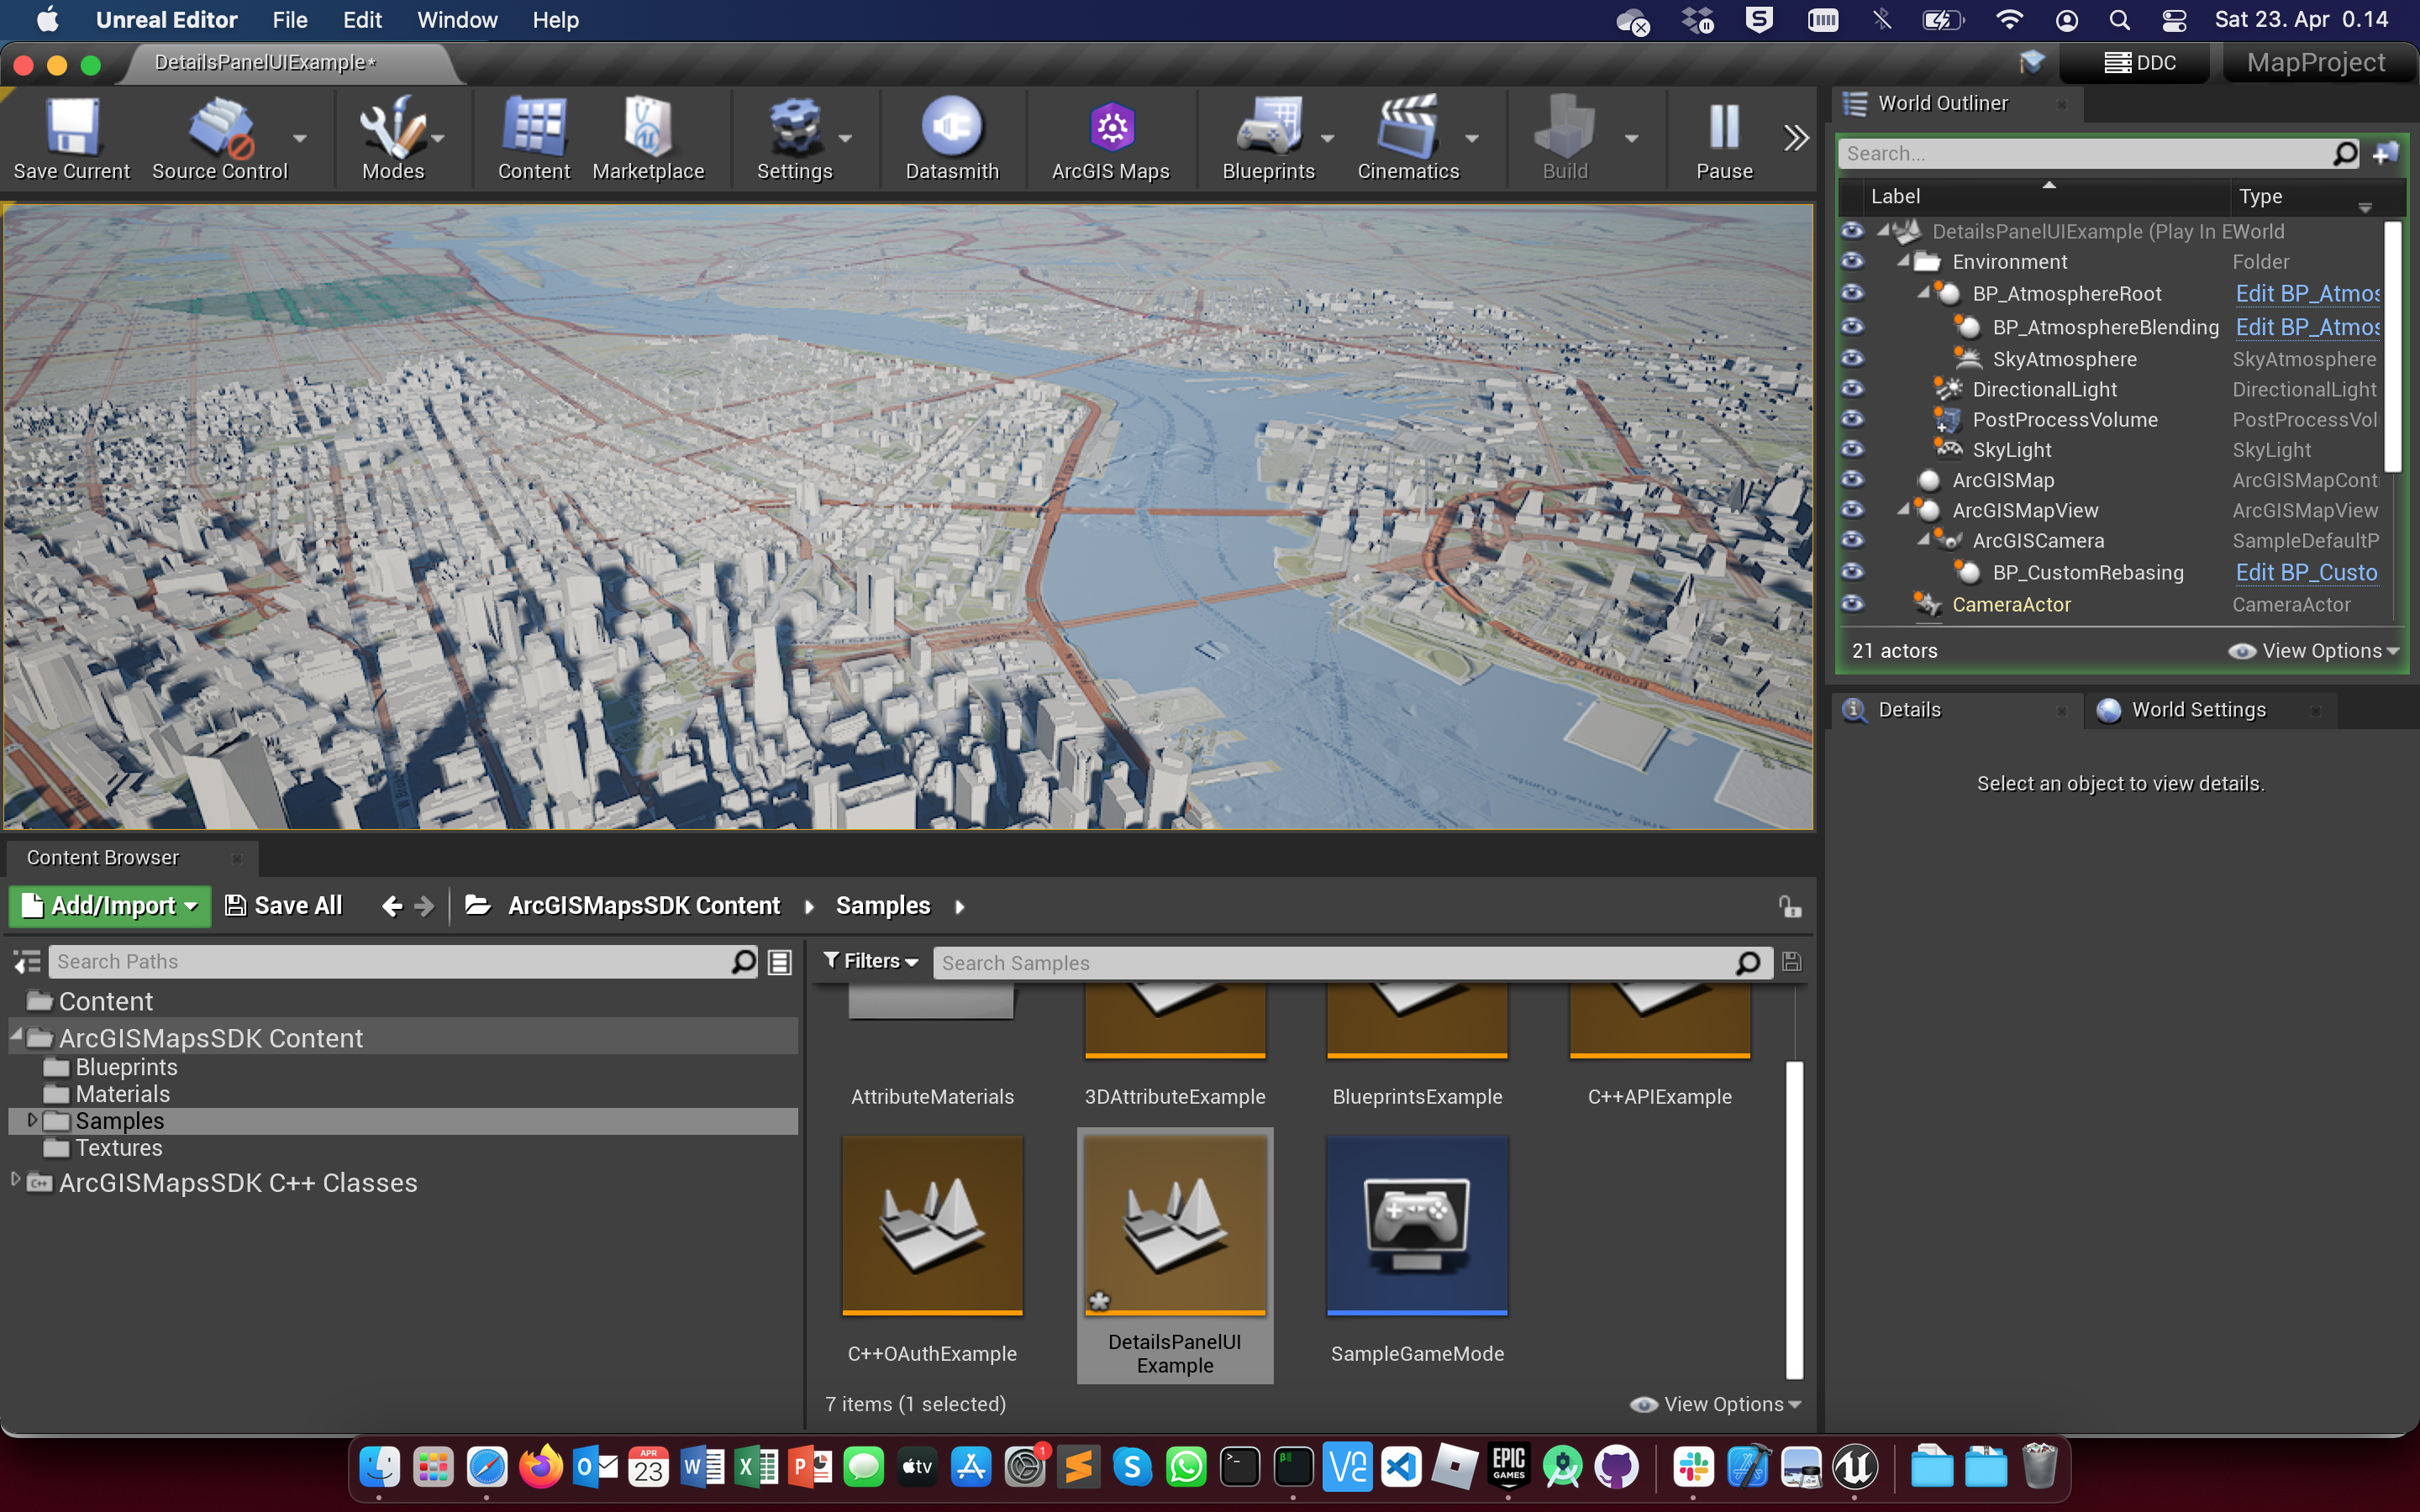Expand the Samples folder in the tree
Screen dimensions: 2420x1512
(32, 1120)
